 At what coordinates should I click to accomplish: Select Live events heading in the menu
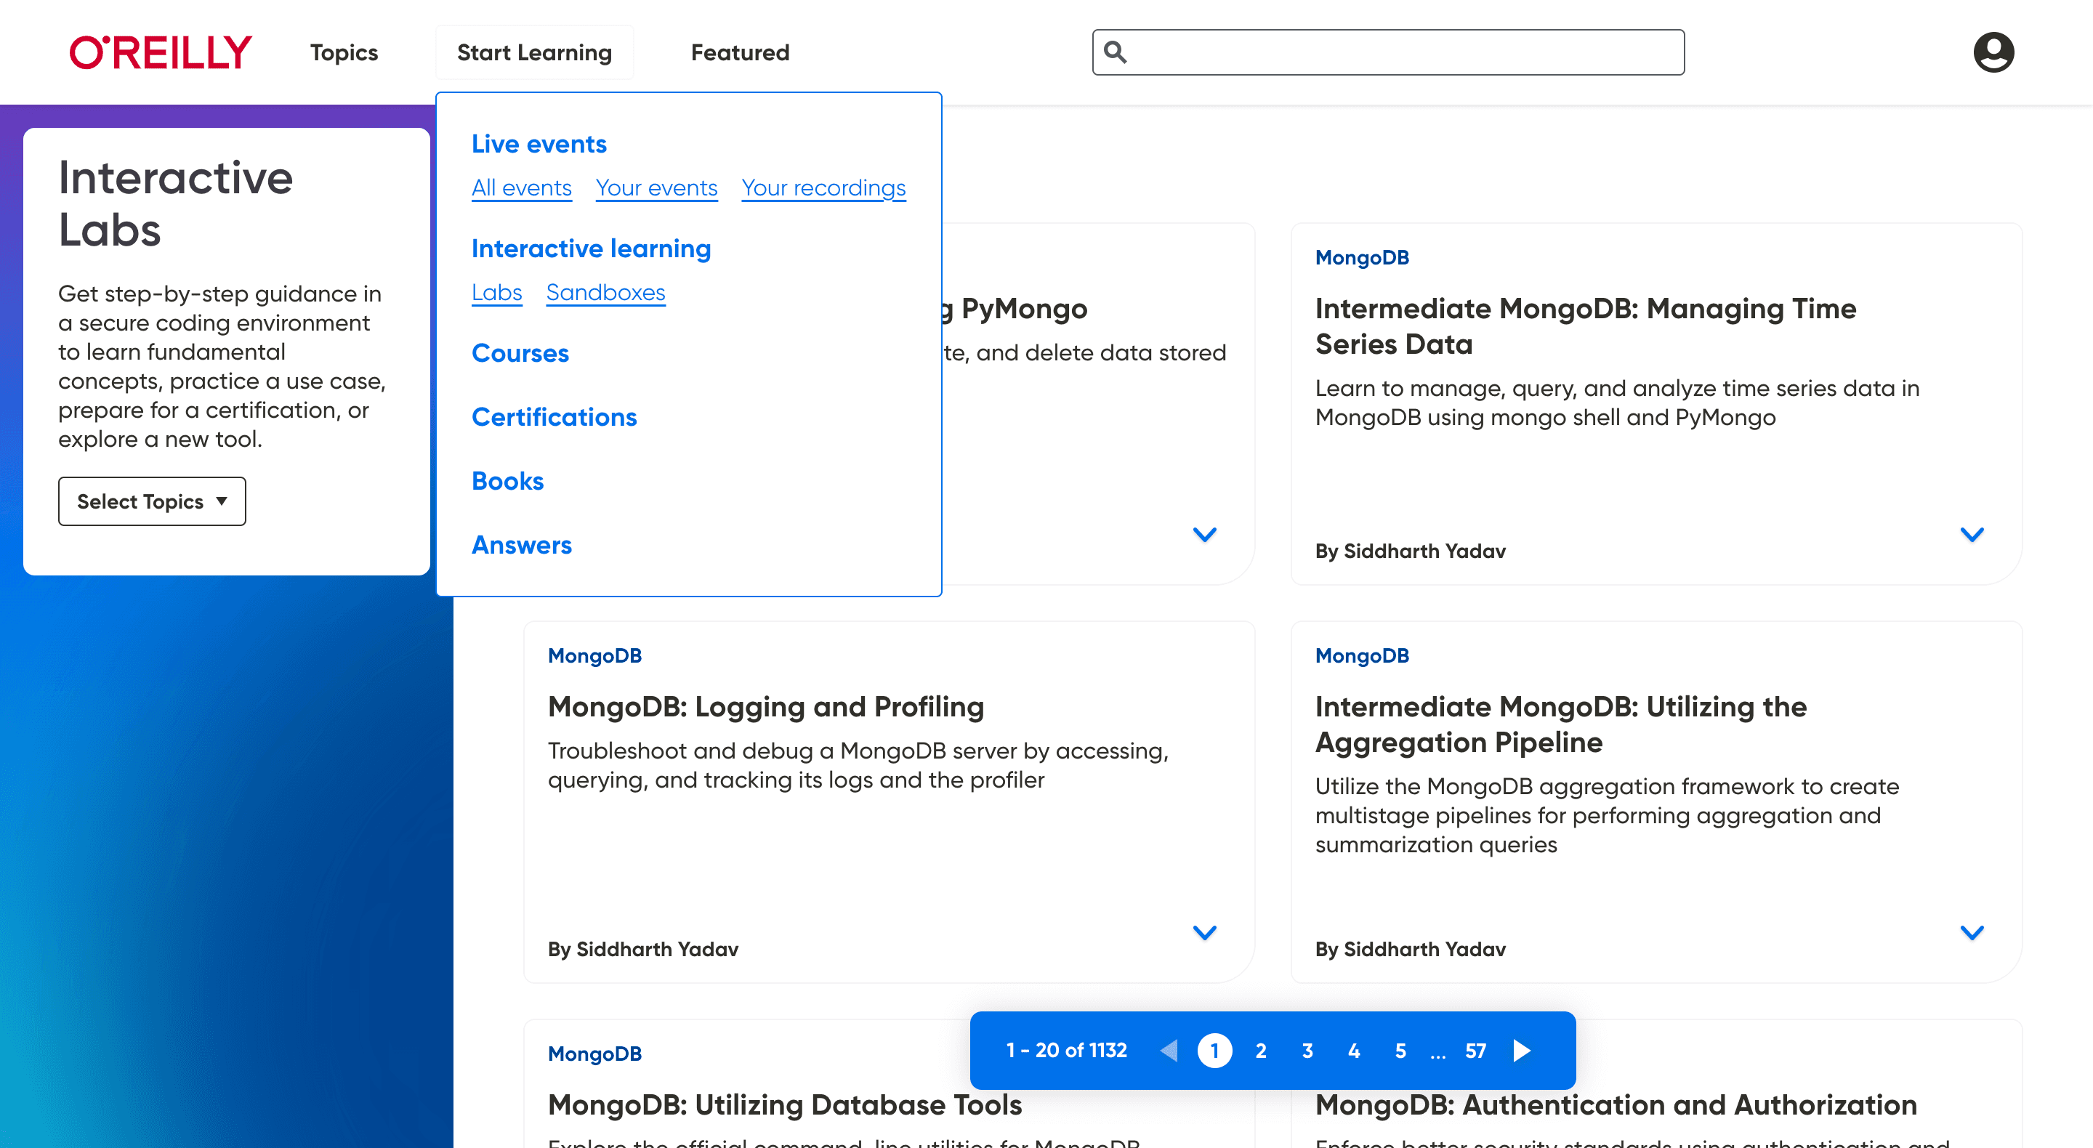point(539,144)
